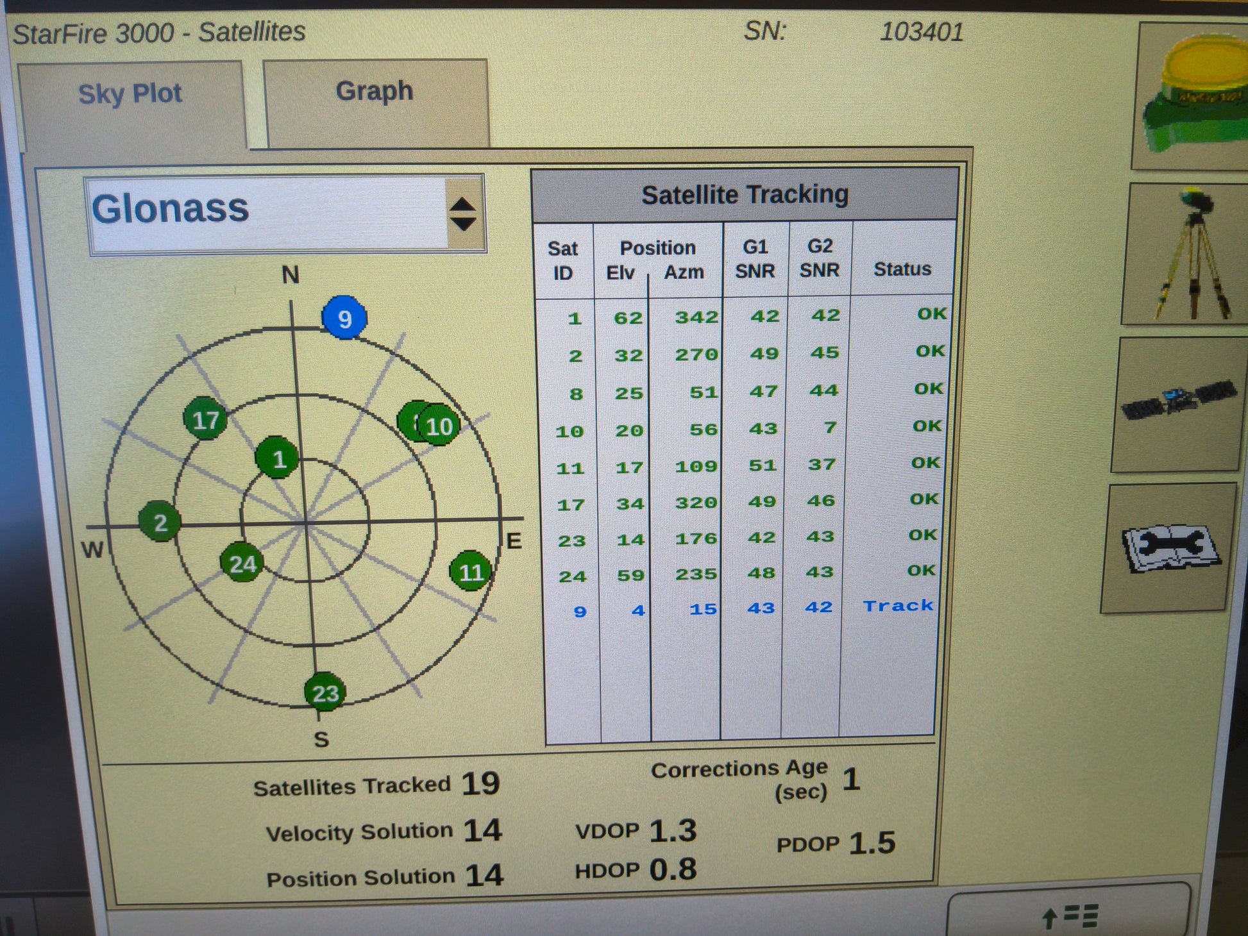Click the return-to-menu list button

(1070, 915)
